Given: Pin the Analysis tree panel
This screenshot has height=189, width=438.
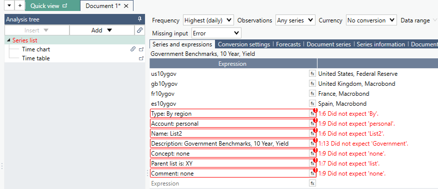Looking at the screenshot, I should [140, 19].
